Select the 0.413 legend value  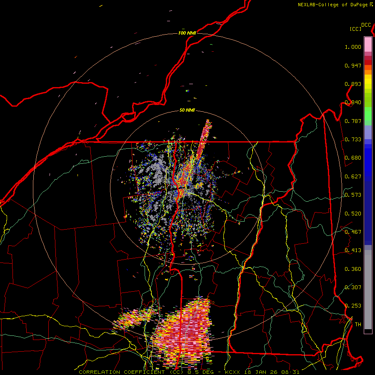(353, 250)
